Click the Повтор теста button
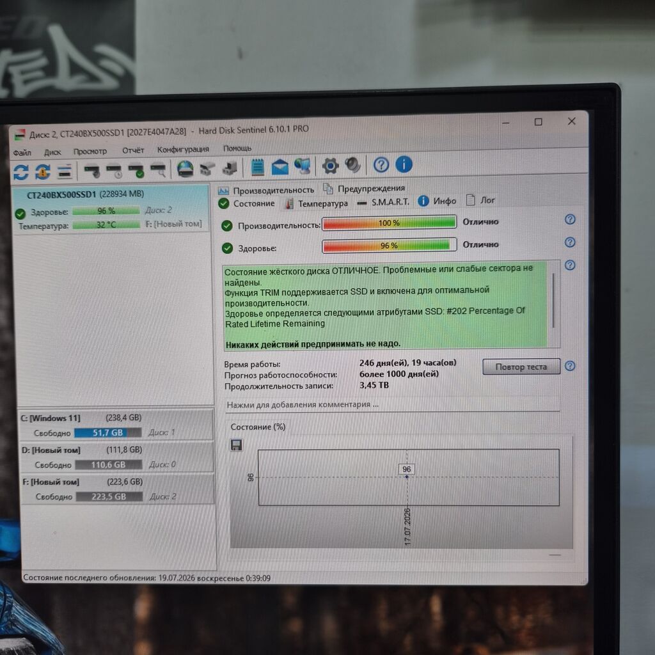Image resolution: width=655 pixels, height=655 pixels. pos(521,367)
